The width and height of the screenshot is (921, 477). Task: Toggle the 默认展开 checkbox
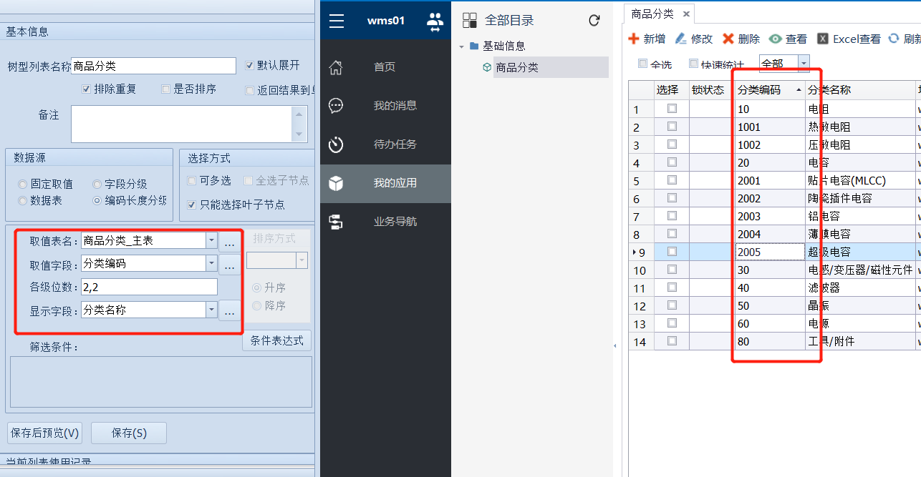249,66
